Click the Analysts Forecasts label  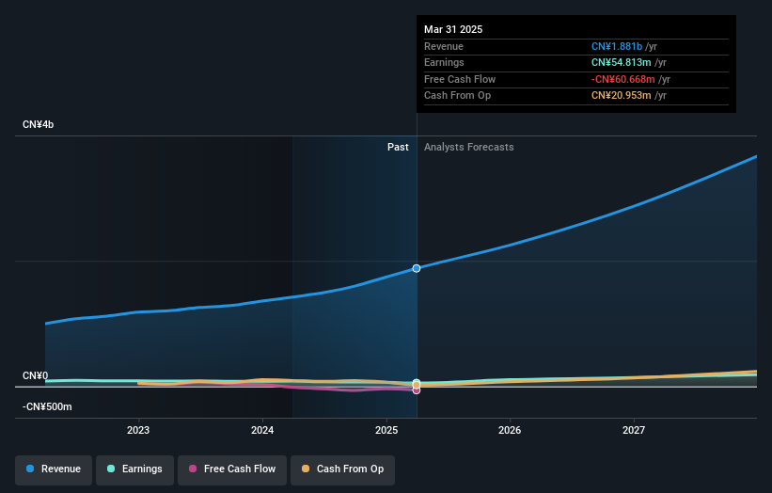468,147
